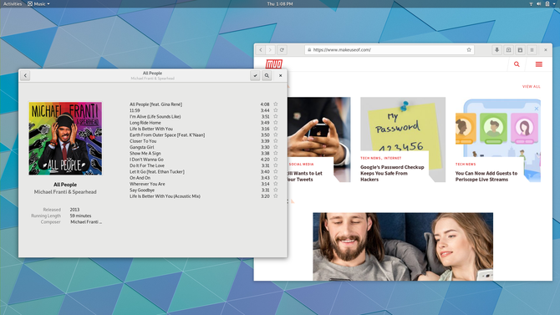
Task: Open the clock showing Thu 1:08 PM
Action: pos(280,4)
